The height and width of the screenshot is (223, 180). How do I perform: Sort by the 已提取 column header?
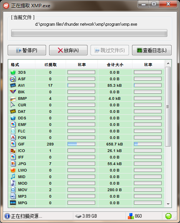click(x=51, y=64)
